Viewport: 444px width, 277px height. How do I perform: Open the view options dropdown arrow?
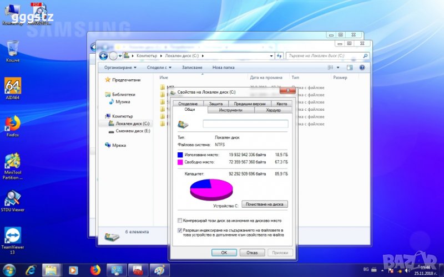click(338, 68)
